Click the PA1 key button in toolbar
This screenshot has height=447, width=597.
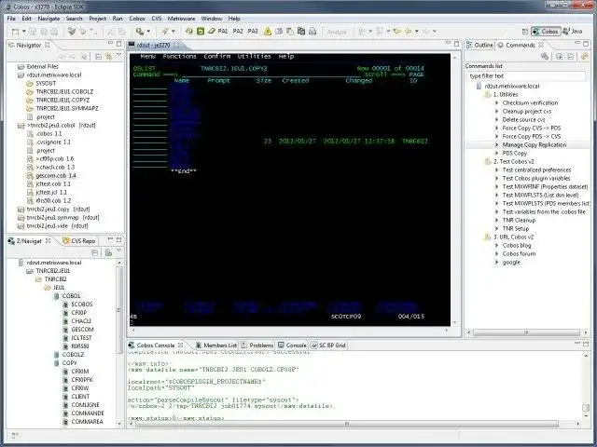coord(223,31)
